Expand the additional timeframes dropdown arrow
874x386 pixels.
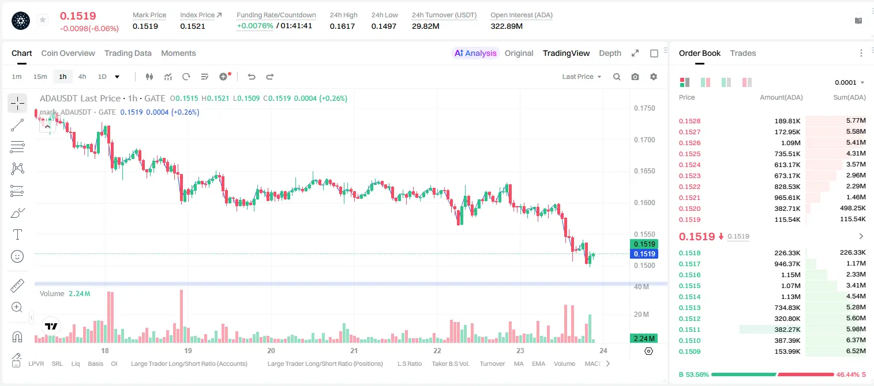117,77
